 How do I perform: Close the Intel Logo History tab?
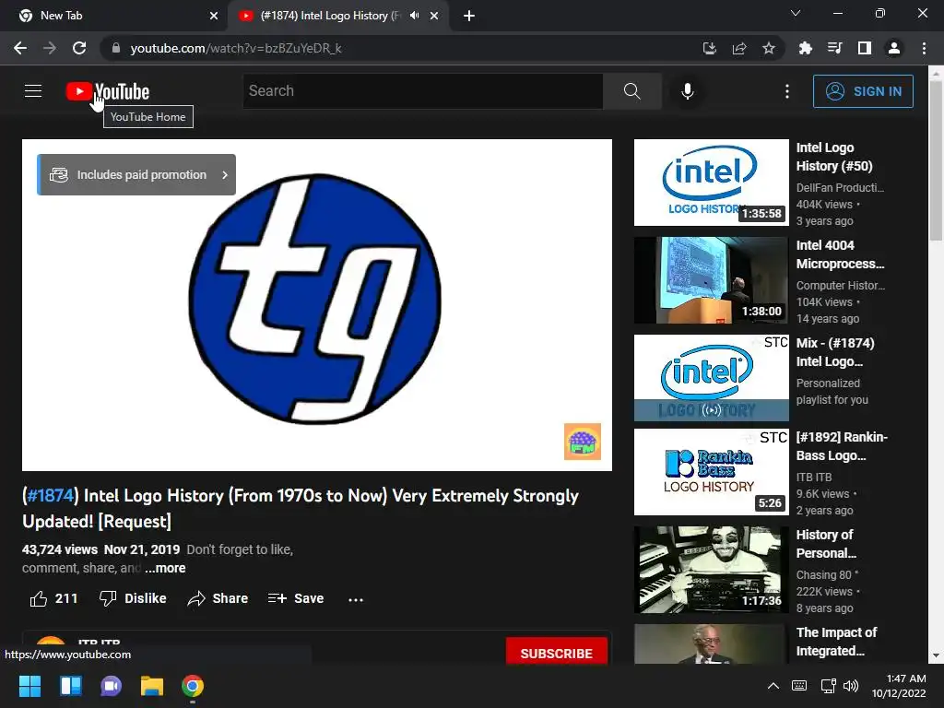pos(434,16)
